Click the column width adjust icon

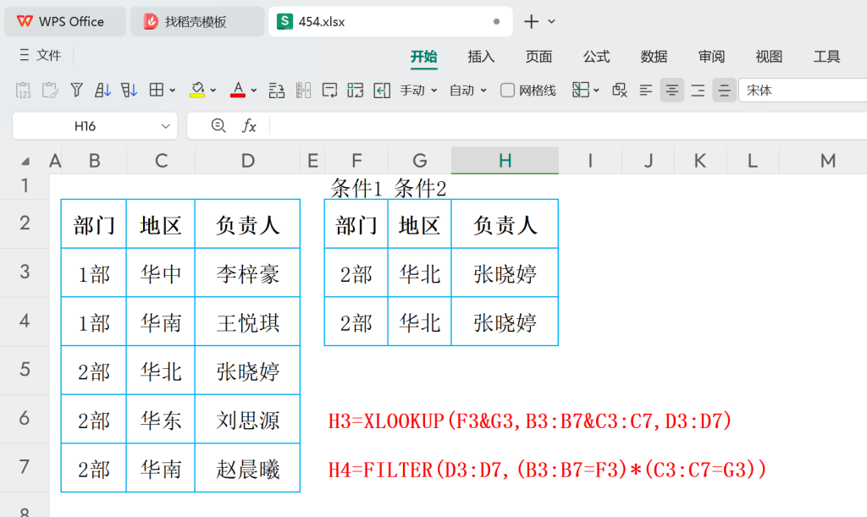click(303, 90)
